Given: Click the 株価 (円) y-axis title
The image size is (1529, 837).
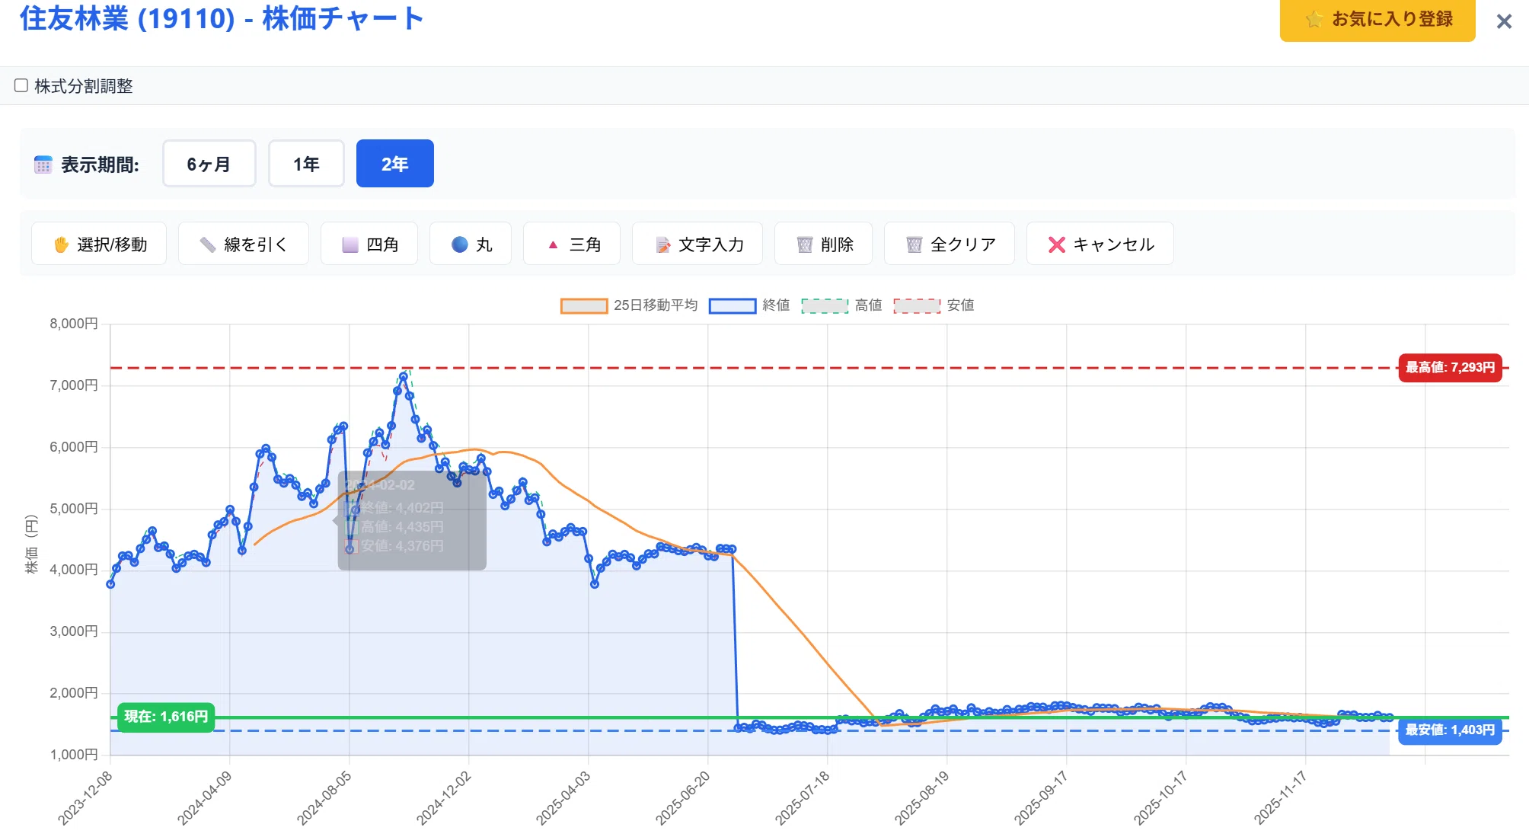Looking at the screenshot, I should 31,545.
